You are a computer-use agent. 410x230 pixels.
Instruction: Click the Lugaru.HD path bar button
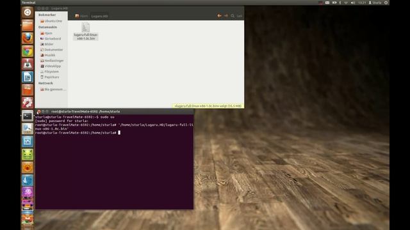tap(99, 16)
